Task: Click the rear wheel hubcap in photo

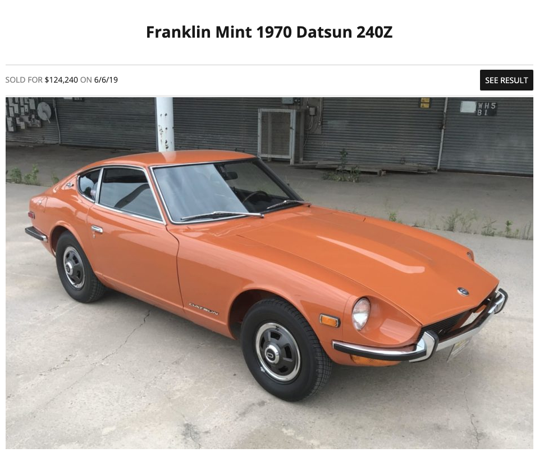Action: coord(74,268)
